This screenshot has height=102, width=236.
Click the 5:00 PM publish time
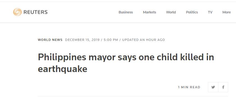(x=111, y=40)
